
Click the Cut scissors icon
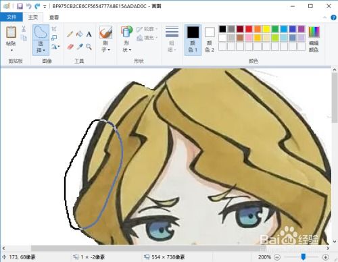pyautogui.click(x=24, y=29)
